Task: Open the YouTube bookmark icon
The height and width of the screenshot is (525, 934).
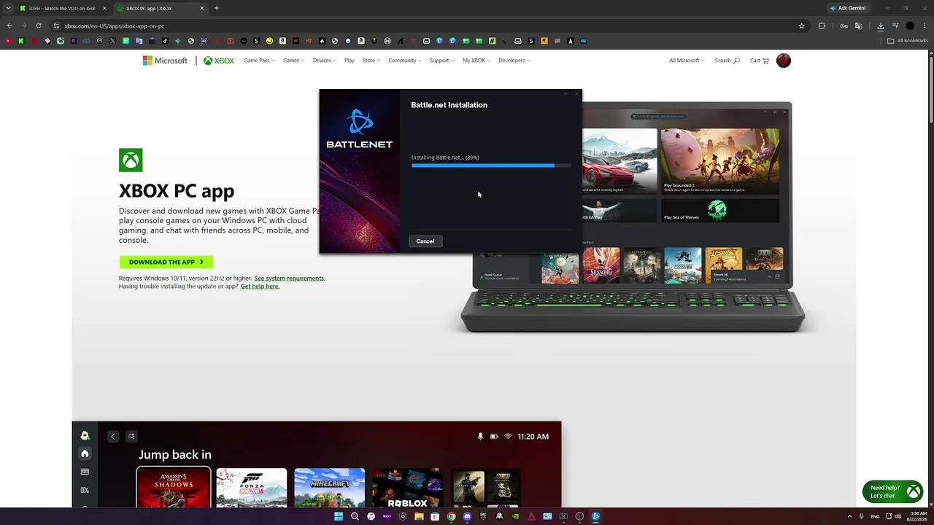Action: [x=8, y=41]
